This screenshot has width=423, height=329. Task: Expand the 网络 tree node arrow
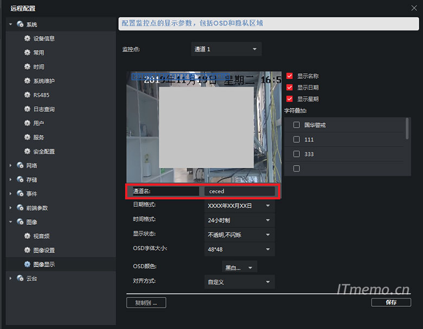10,165
